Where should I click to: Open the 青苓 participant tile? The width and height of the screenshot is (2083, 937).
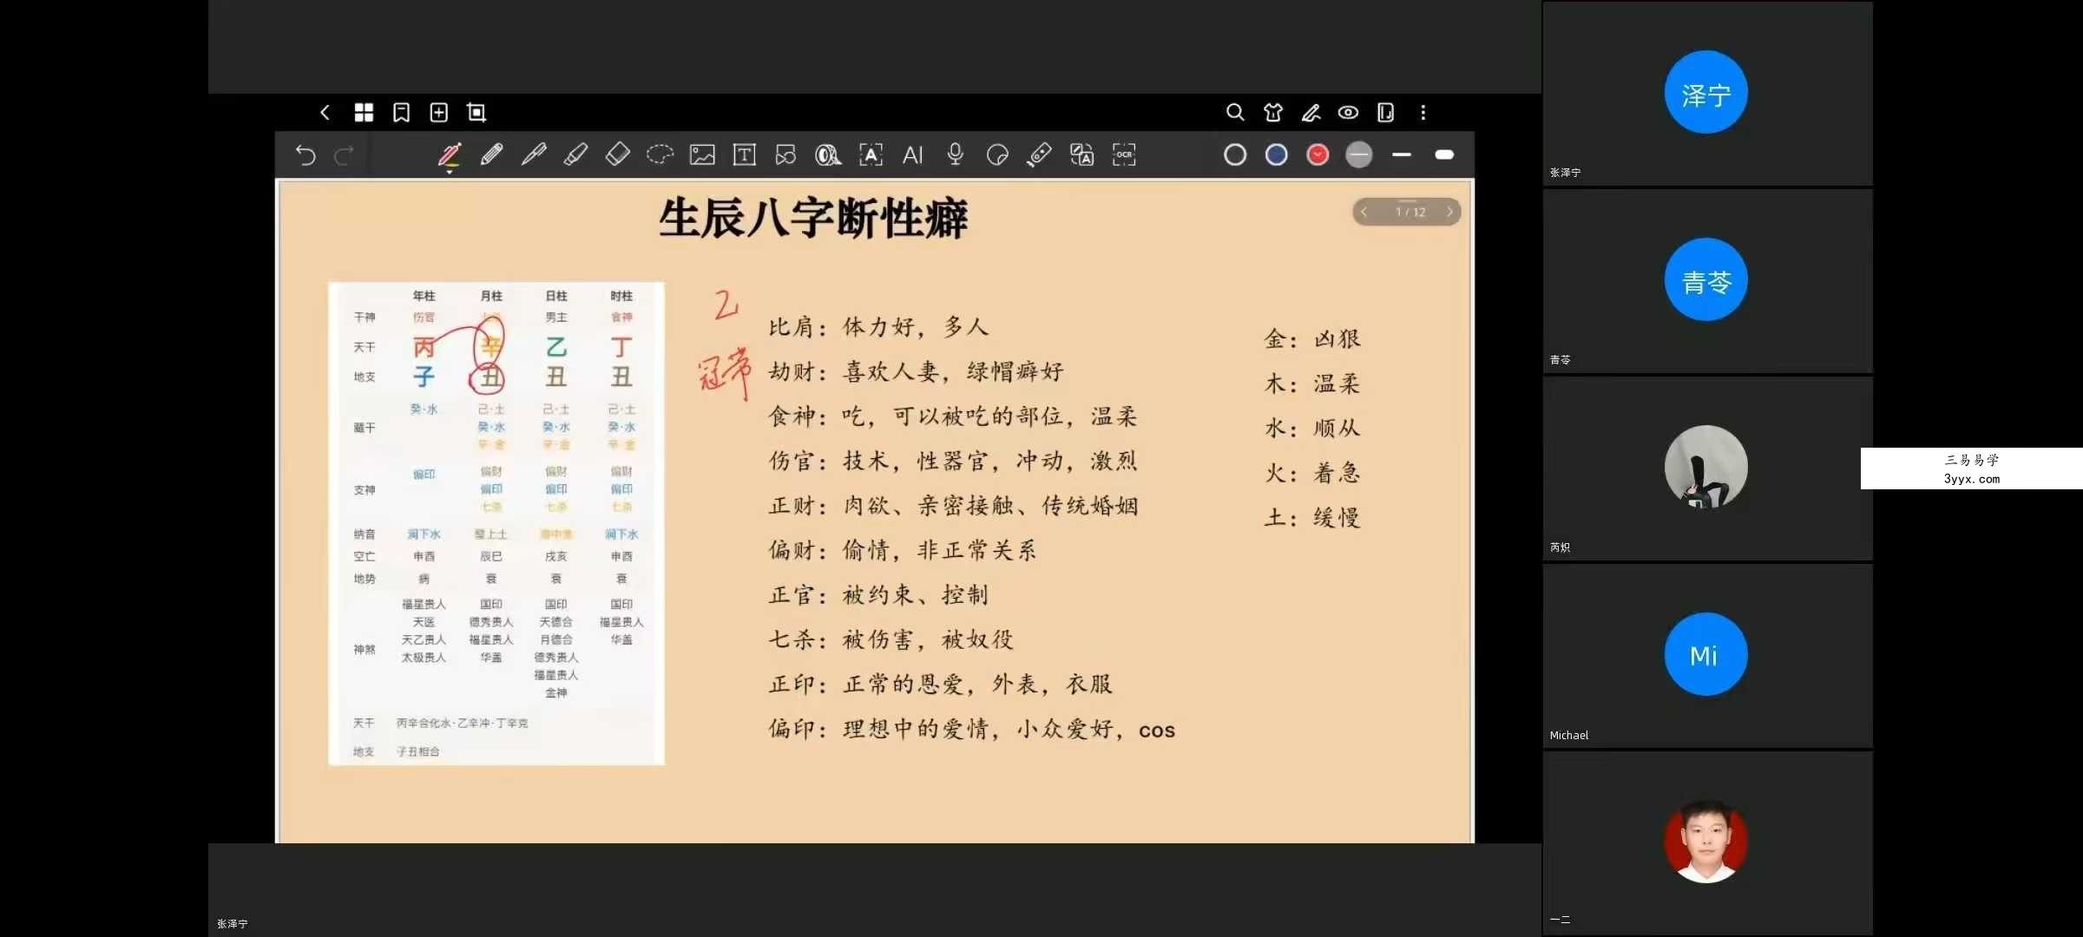(x=1706, y=280)
